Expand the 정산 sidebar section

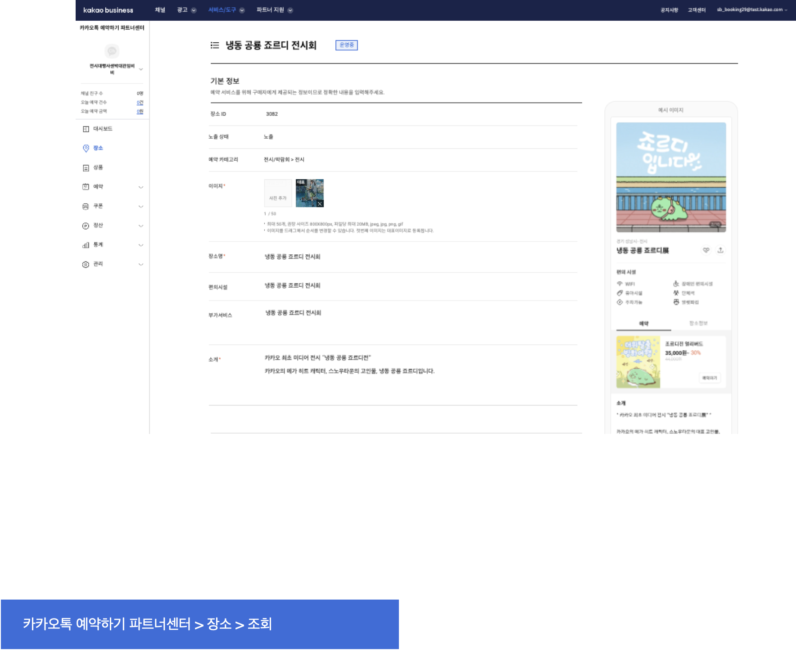click(140, 226)
